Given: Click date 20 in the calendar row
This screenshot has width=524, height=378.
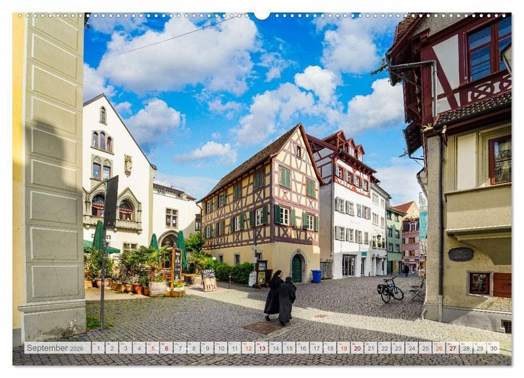Looking at the screenshot, I should pyautogui.click(x=357, y=348).
